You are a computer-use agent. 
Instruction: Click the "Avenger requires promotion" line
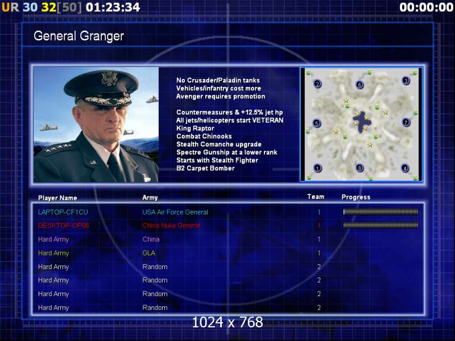tap(221, 96)
